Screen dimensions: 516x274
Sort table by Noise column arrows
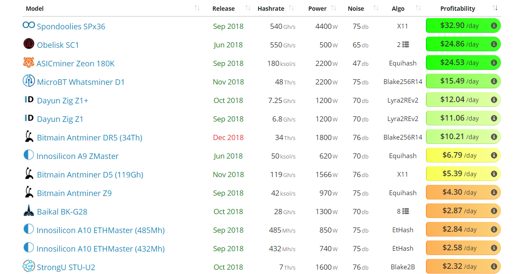[x=376, y=8]
